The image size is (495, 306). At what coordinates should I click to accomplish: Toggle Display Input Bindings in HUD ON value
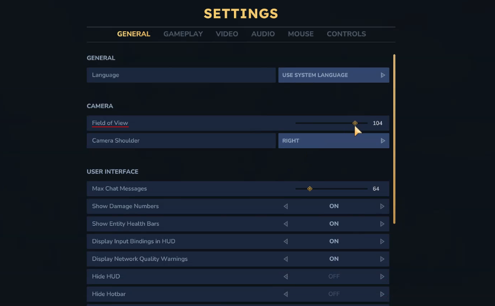click(334, 241)
